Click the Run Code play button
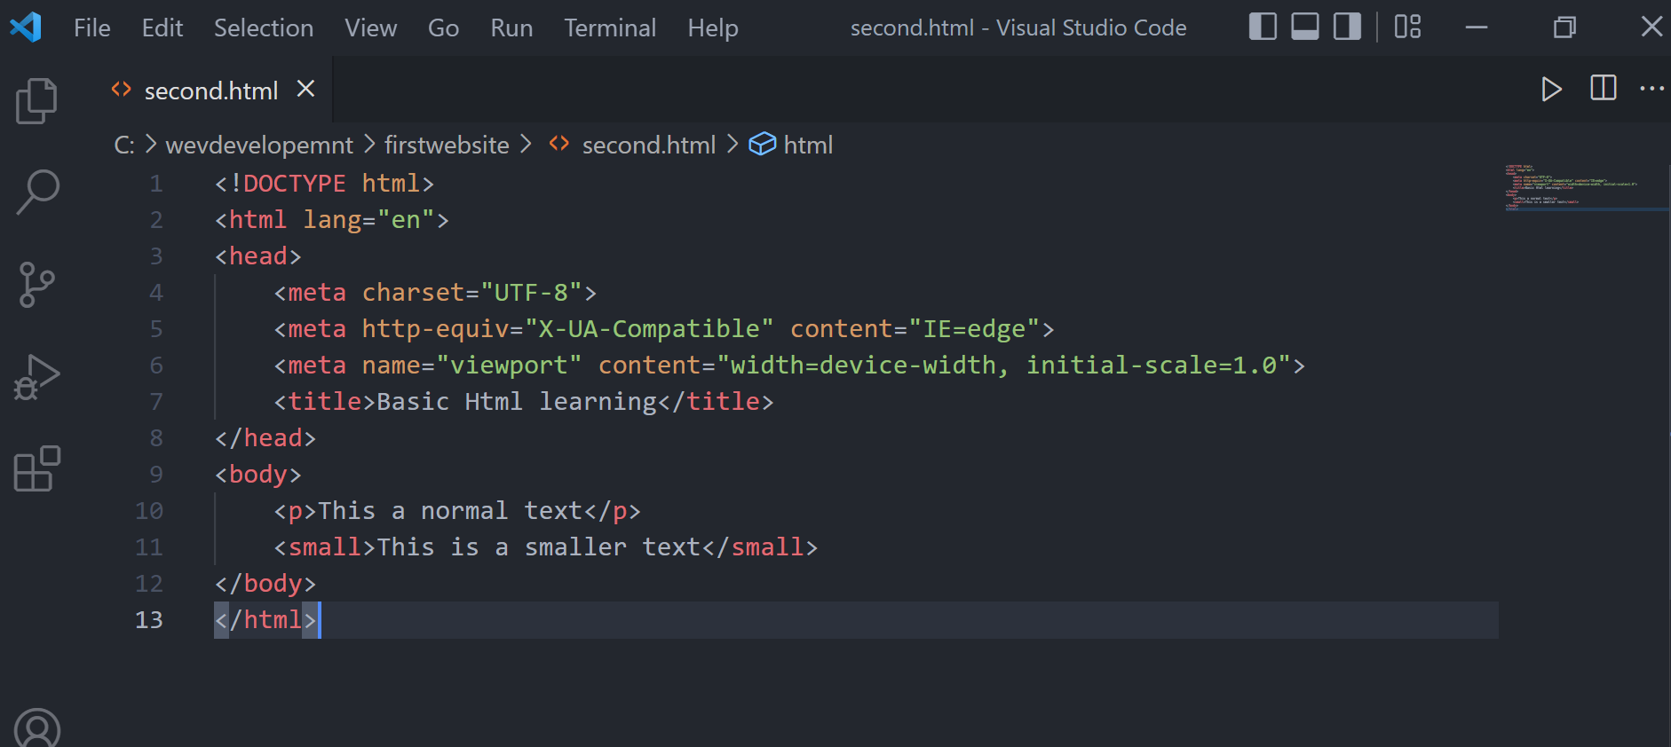Screen dimensions: 1671x747 click(1551, 89)
